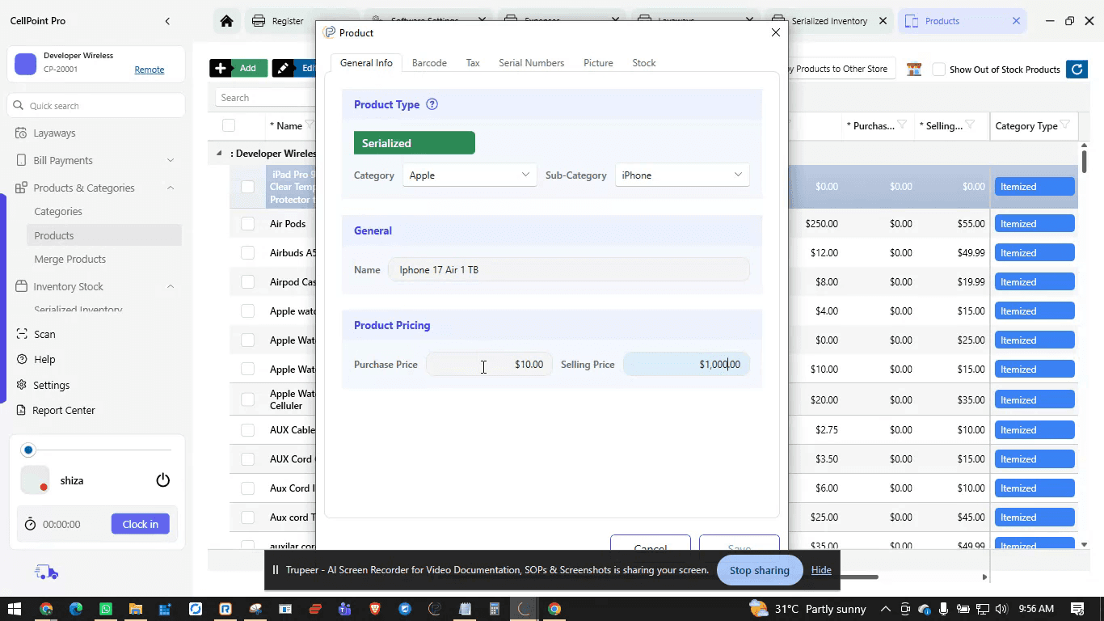Click Stop sharing
The height and width of the screenshot is (621, 1104).
759,570
